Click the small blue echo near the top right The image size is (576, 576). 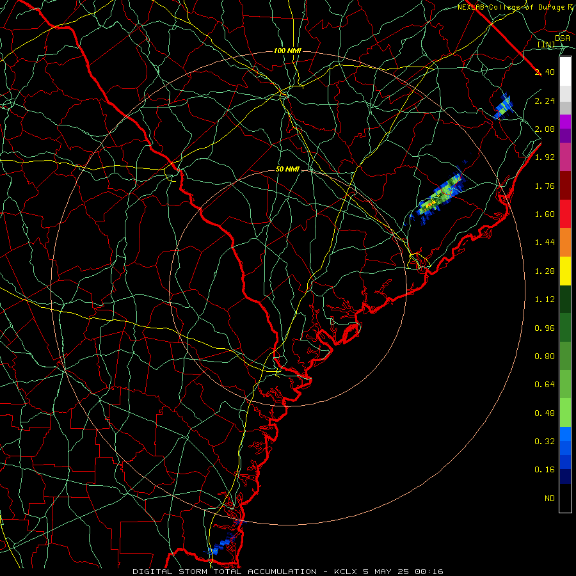[502, 106]
